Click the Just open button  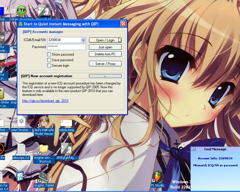105,47
